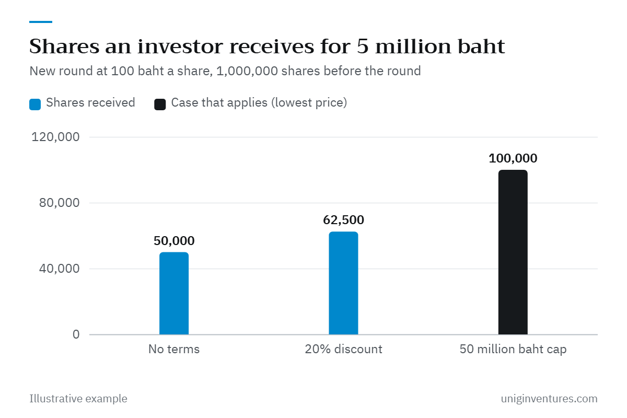Image resolution: width=627 pixels, height=418 pixels.
Task: Click the 100,000 value label
Action: pos(513,158)
